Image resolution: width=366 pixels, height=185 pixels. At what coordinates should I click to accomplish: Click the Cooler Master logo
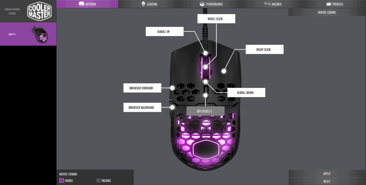pyautogui.click(x=39, y=11)
